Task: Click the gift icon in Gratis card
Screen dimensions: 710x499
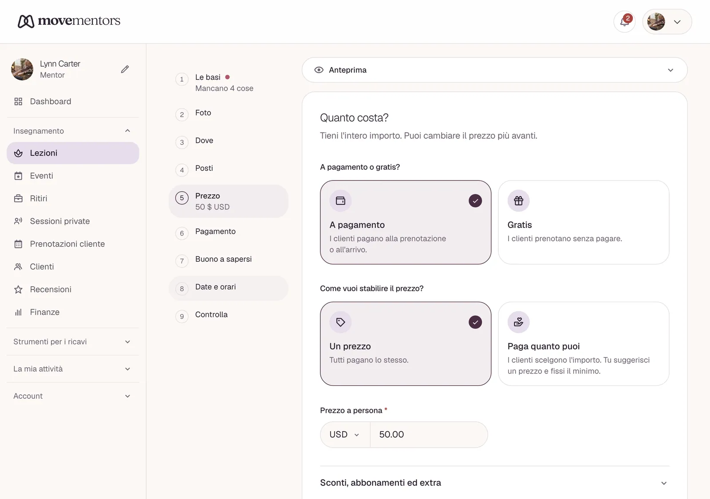Action: (x=518, y=201)
